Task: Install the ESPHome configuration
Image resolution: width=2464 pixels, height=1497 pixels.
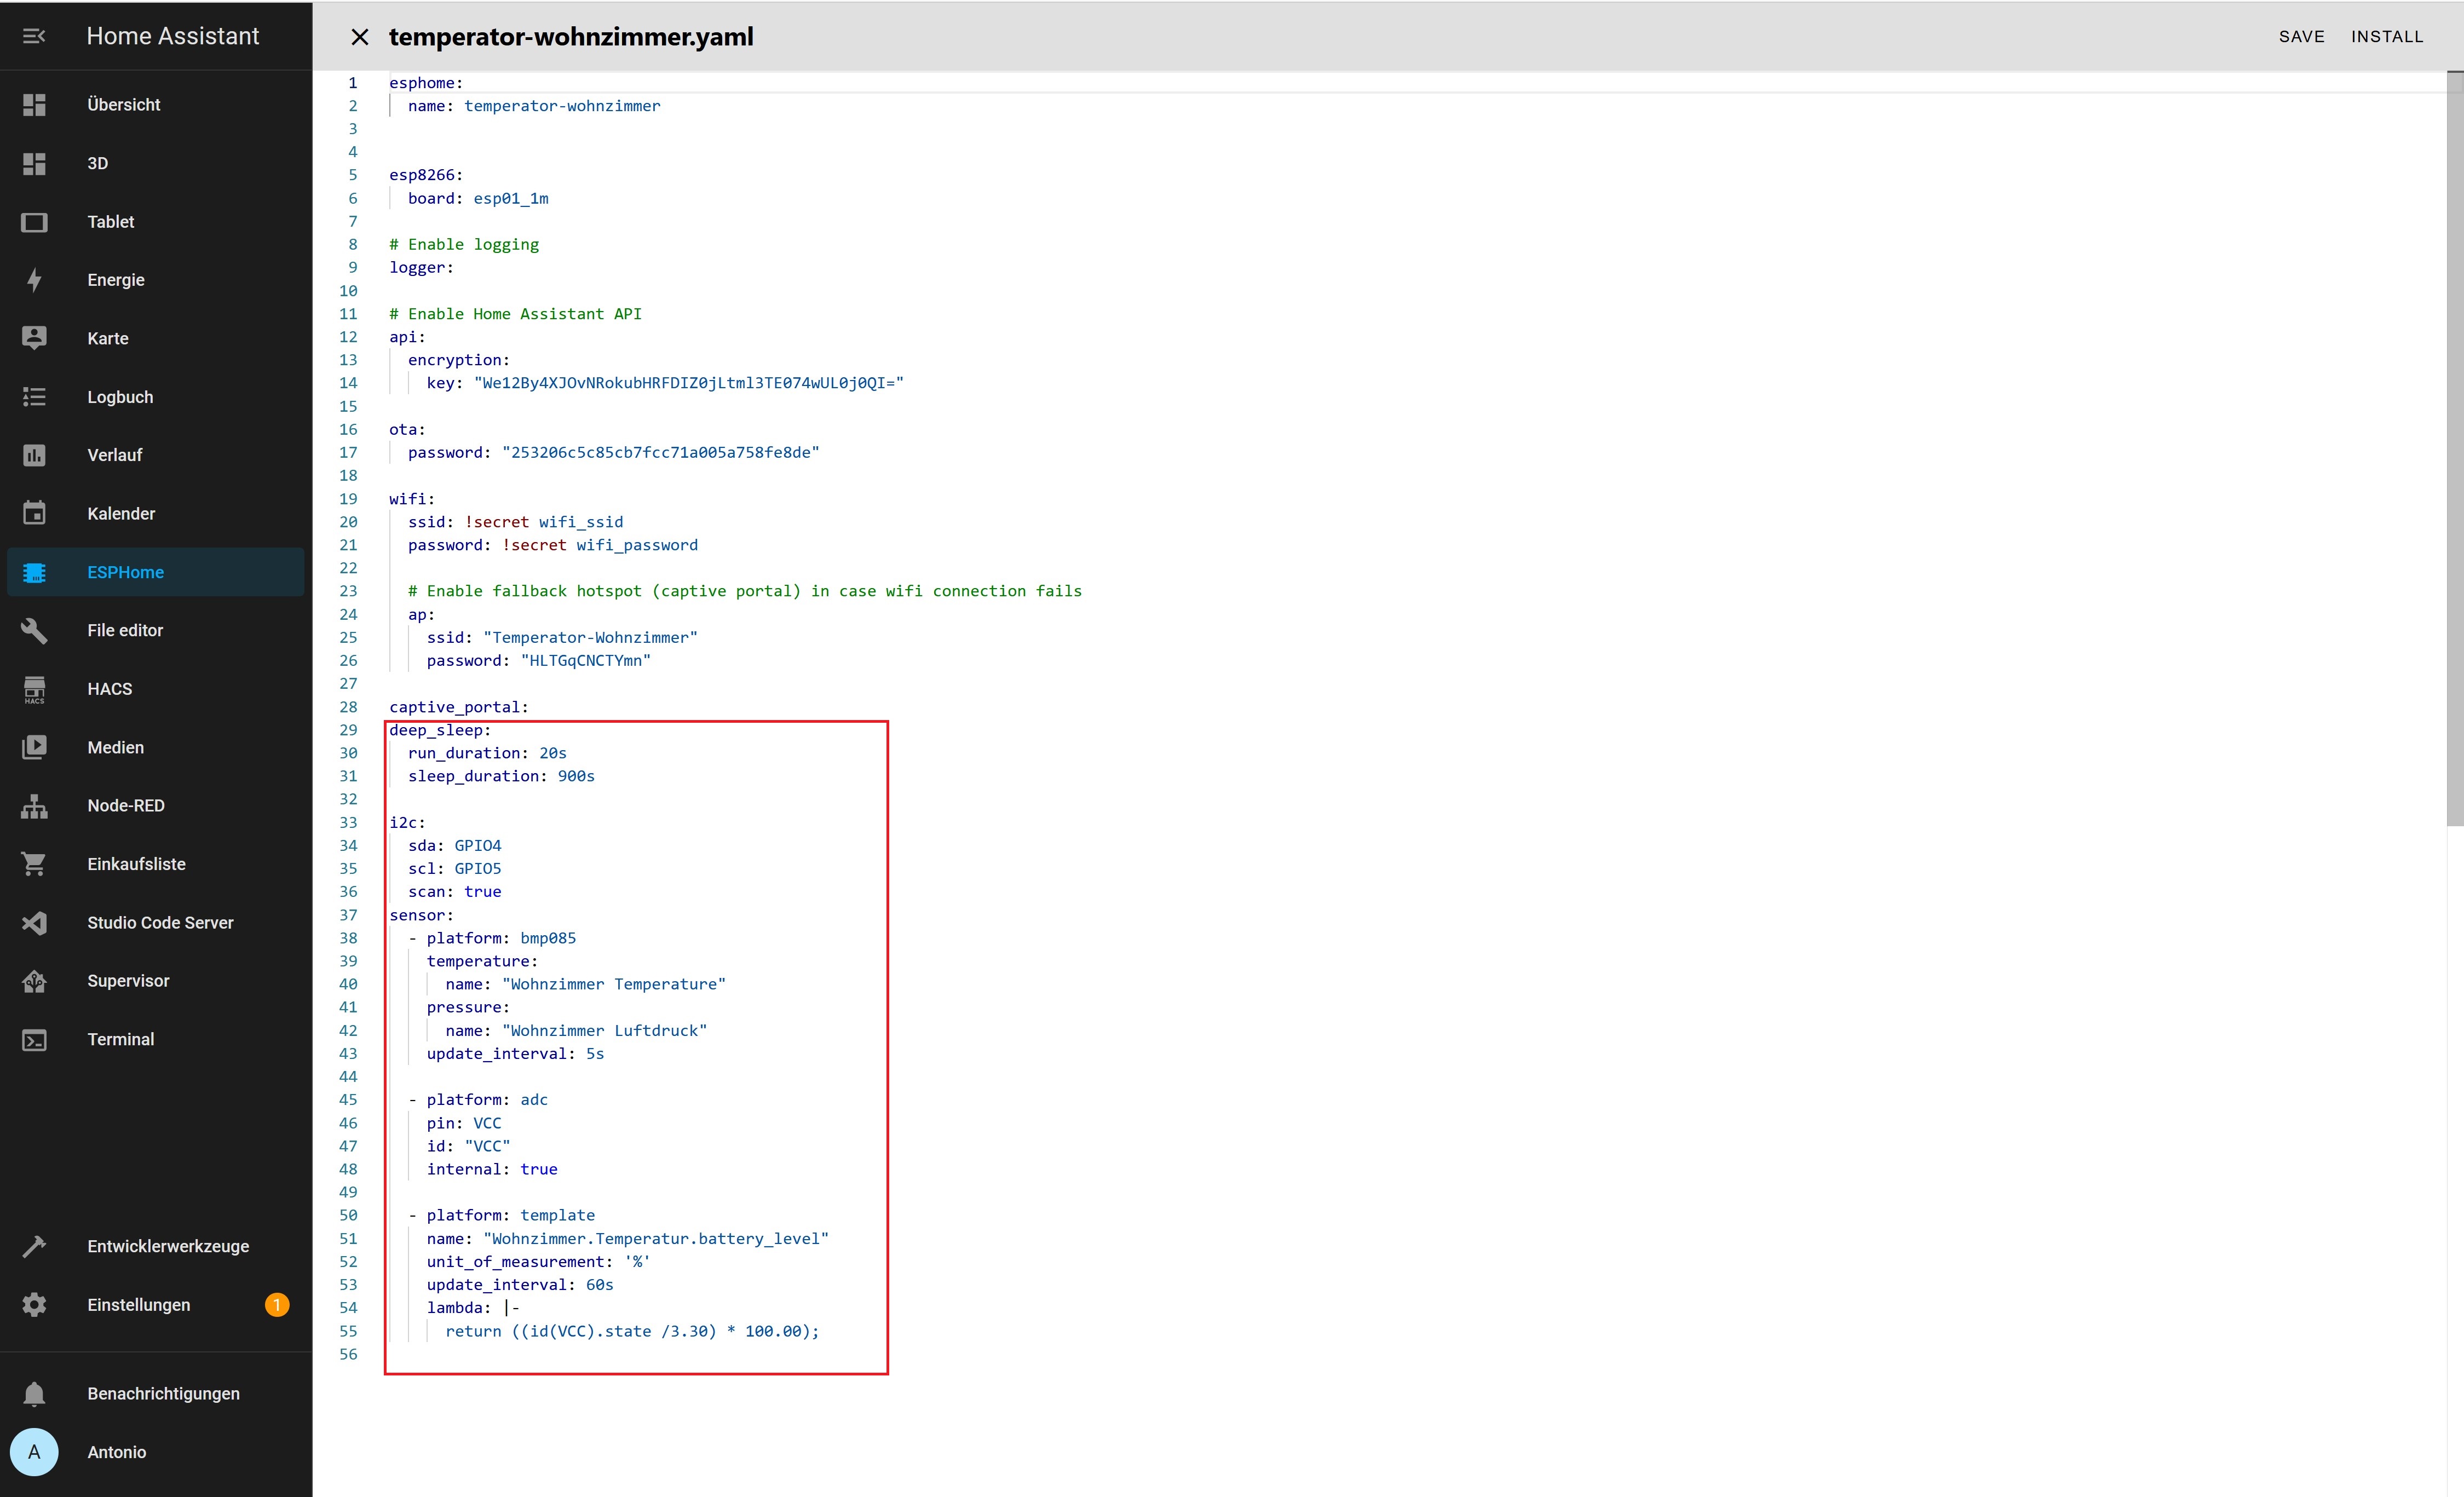Action: coord(2388,37)
